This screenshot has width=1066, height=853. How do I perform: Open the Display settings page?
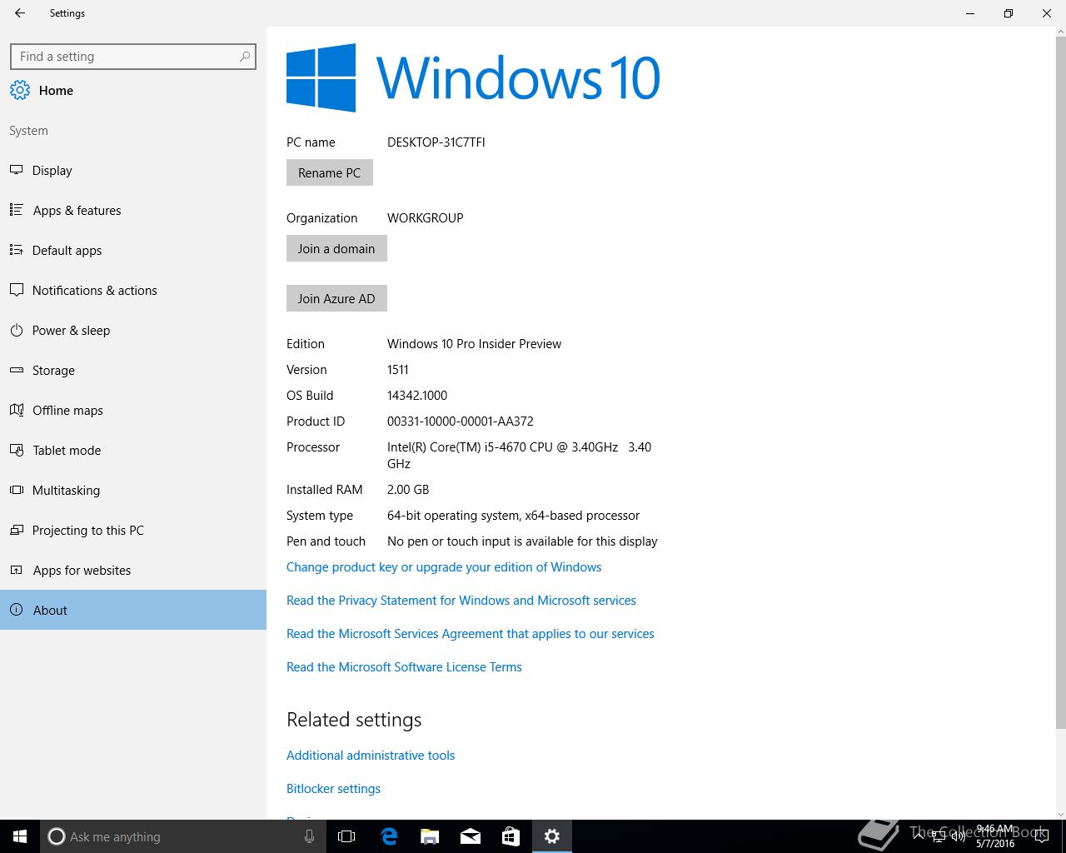tap(133, 171)
